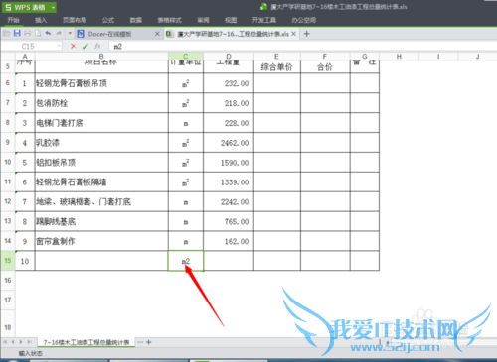Viewport: 497px width, 362px height.
Task: Click cell 包消防栓
Action: point(101,103)
